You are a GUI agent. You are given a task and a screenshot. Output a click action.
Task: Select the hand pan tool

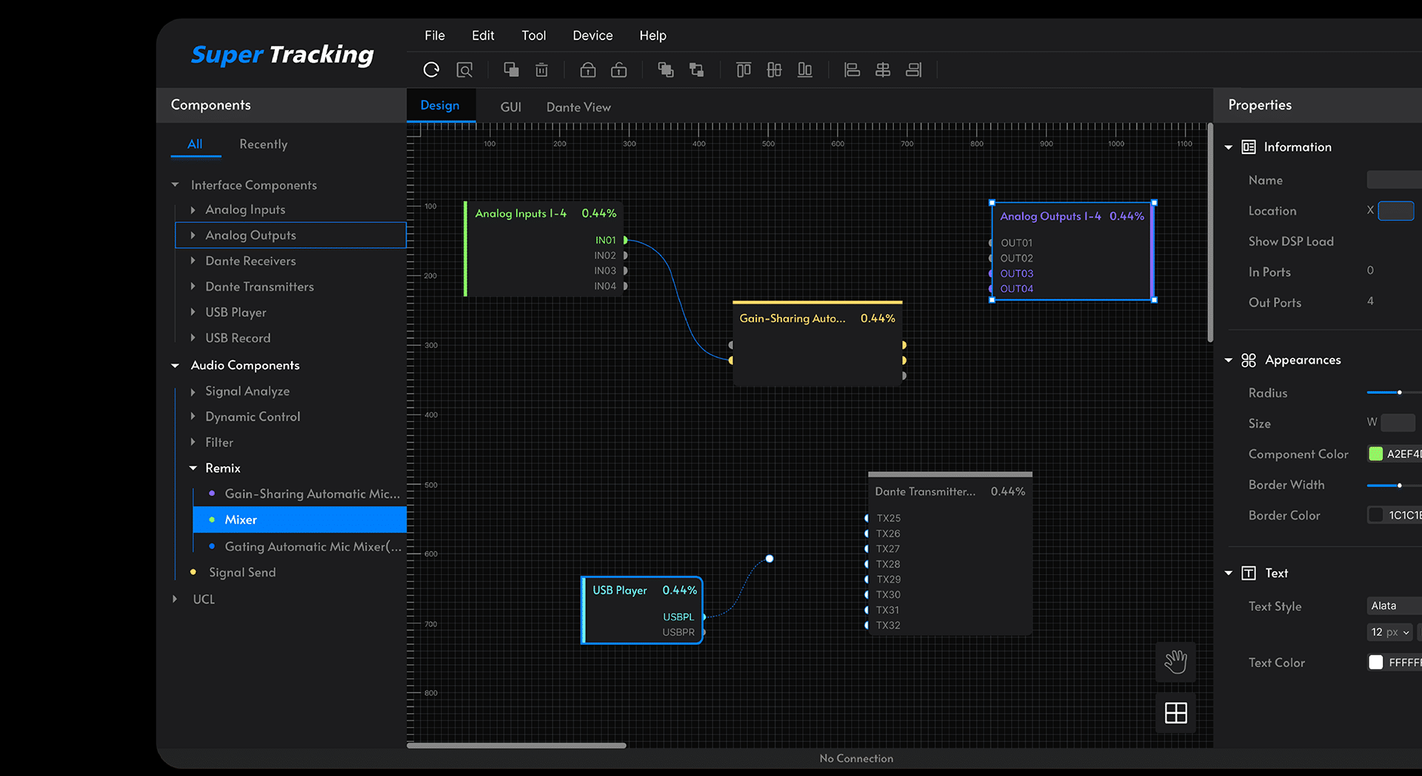point(1175,661)
